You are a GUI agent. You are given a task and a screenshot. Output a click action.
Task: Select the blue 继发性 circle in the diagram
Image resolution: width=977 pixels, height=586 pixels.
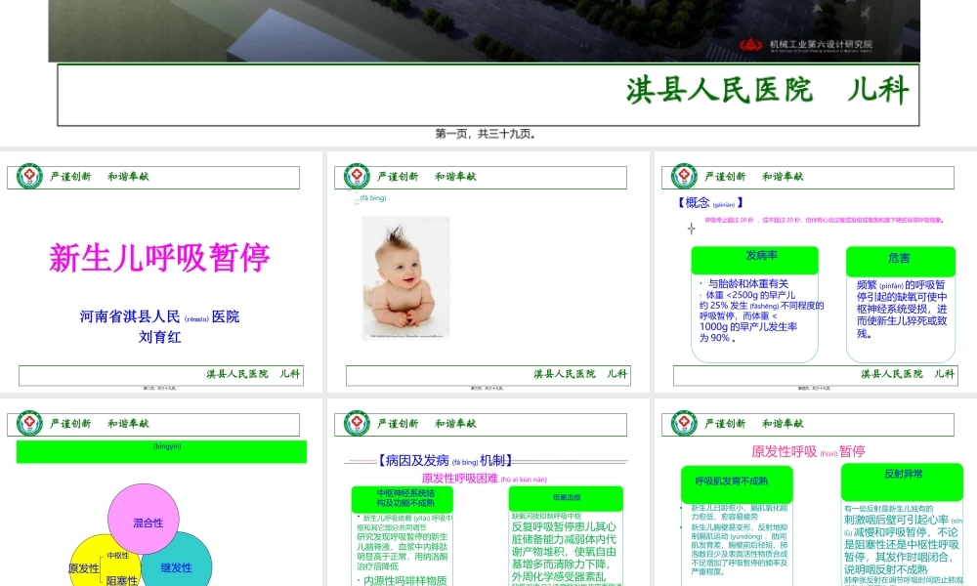click(179, 566)
